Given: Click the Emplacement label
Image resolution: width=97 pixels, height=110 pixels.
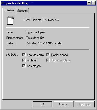Looking at the screenshot, I should pyautogui.click(x=15, y=38).
